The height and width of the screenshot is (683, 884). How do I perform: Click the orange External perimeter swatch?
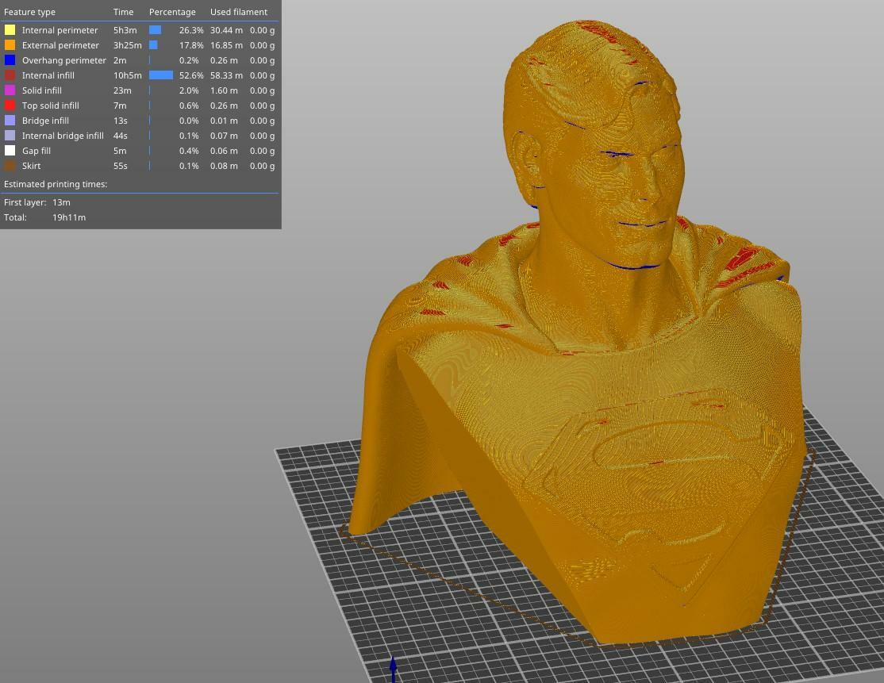(10, 45)
